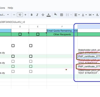Check column E box in second PMP_certificate row

(31, 67)
